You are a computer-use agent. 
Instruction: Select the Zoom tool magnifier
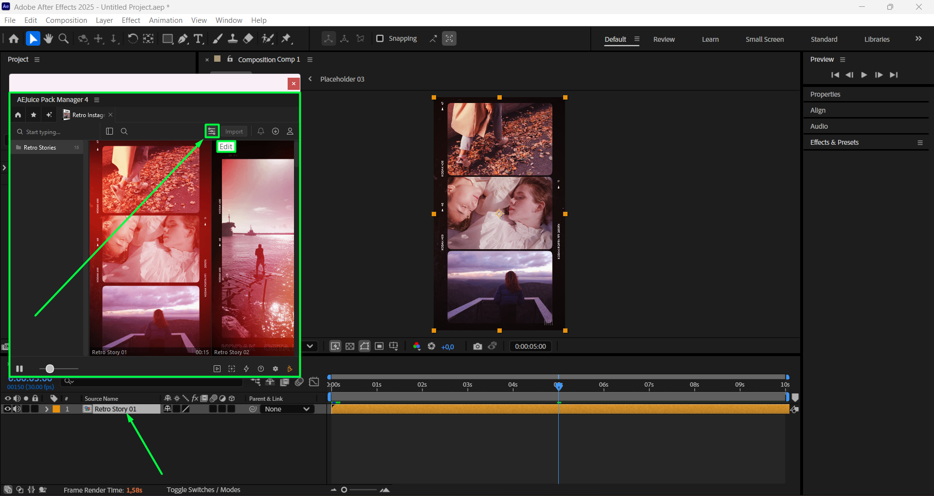63,39
